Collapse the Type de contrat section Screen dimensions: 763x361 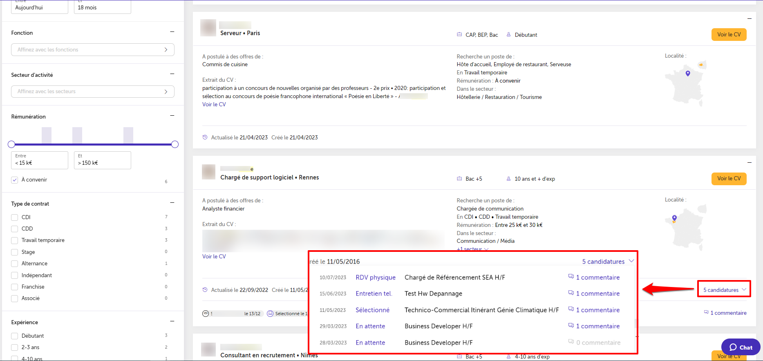(172, 203)
